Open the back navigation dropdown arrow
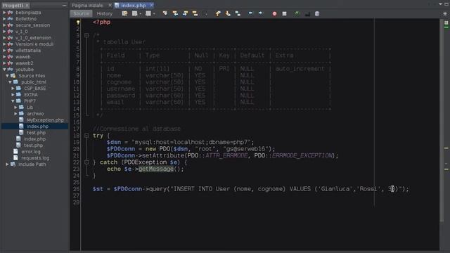The height and width of the screenshot is (253, 450). click(x=141, y=14)
